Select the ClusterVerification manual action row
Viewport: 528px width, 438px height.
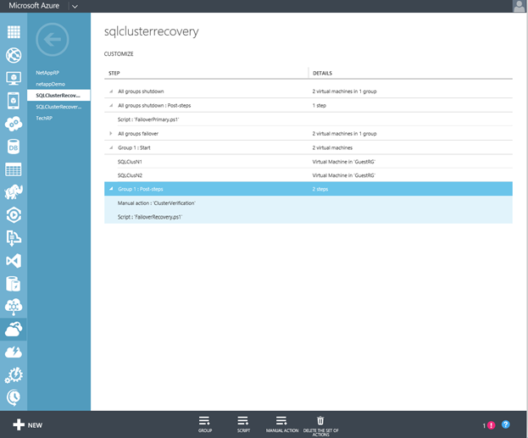pos(308,203)
